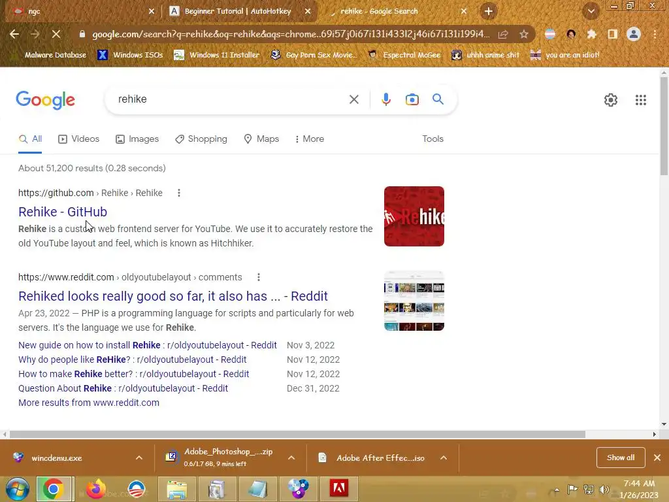The height and width of the screenshot is (502, 669).
Task: Click the Rehike logo thumbnail
Action: pyautogui.click(x=414, y=216)
